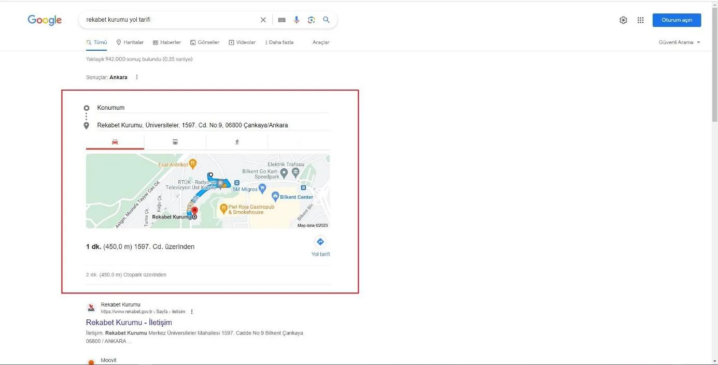The width and height of the screenshot is (718, 365).
Task: Open the on-screen keyboard icon
Action: tap(281, 20)
